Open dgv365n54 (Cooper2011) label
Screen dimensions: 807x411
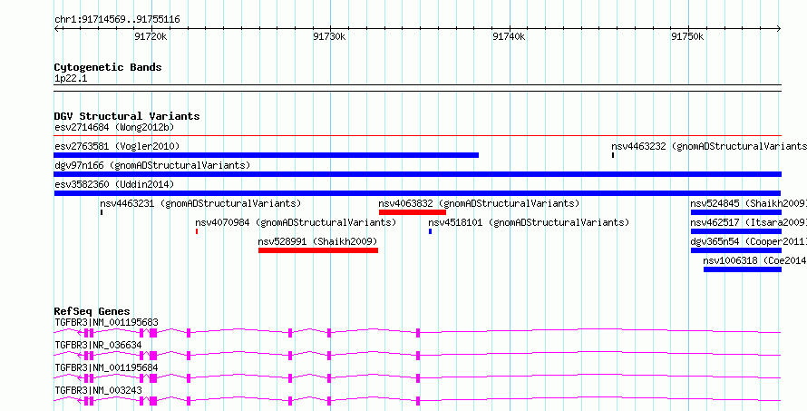click(x=748, y=241)
